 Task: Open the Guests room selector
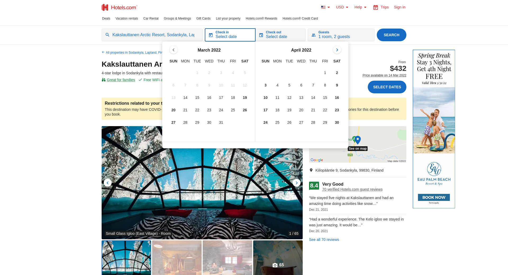341,35
